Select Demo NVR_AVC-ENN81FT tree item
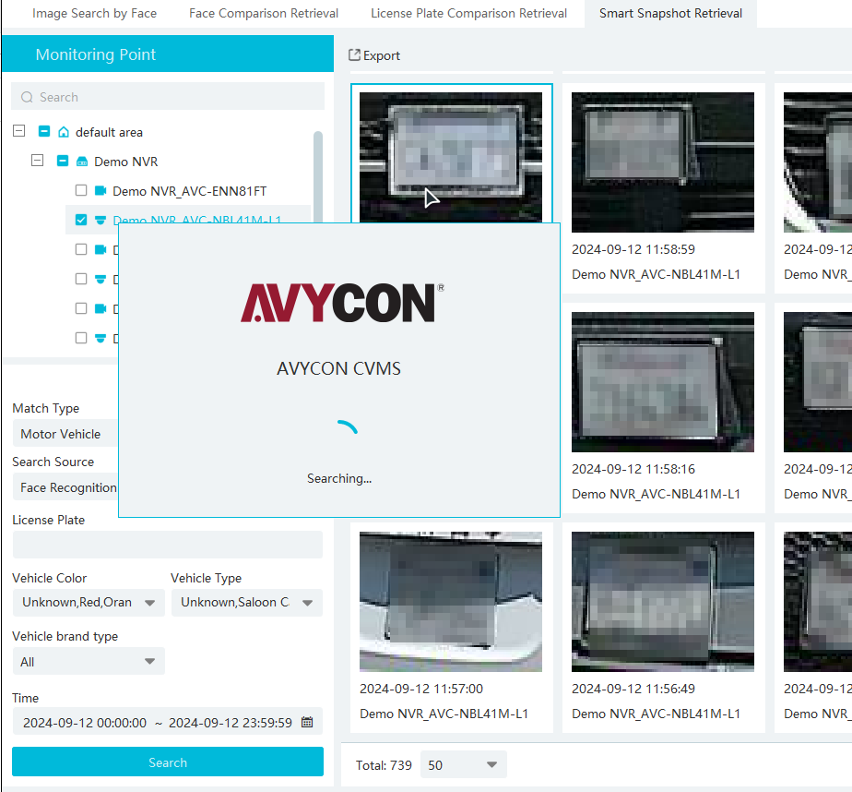 pos(190,191)
